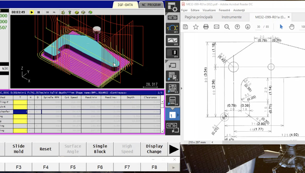Click the Cut Speed column header
This screenshot has height=173, width=305.
pos(71,97)
